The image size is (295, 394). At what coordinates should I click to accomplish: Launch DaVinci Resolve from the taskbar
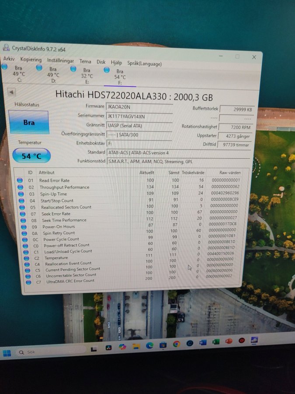pyautogui.click(x=109, y=348)
